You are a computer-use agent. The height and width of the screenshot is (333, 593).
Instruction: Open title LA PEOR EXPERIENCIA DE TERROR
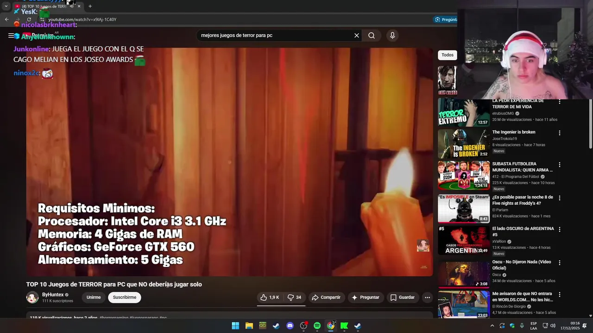pyautogui.click(x=518, y=104)
